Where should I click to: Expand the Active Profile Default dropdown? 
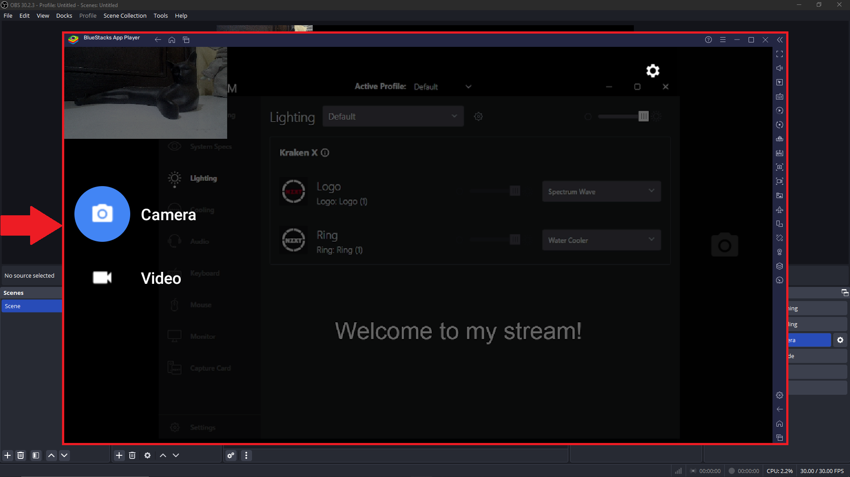[443, 87]
